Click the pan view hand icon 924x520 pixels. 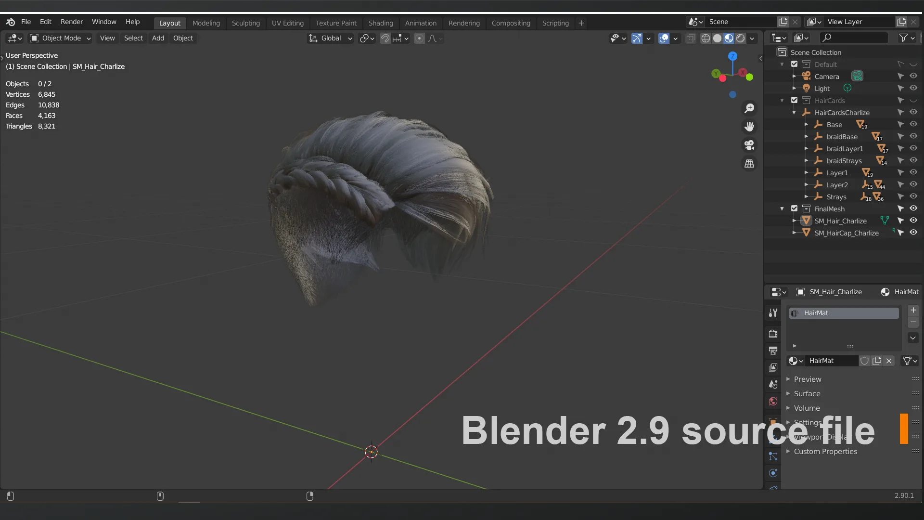click(749, 127)
